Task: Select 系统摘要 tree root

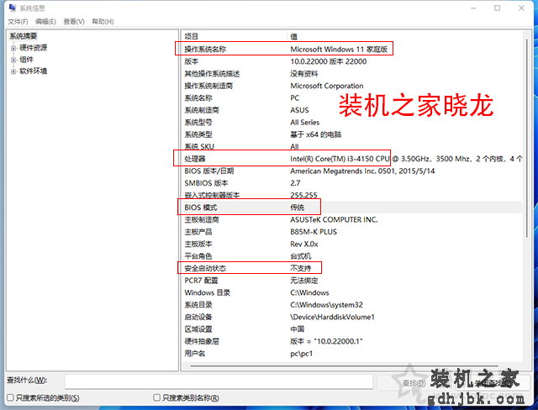Action: click(x=23, y=36)
